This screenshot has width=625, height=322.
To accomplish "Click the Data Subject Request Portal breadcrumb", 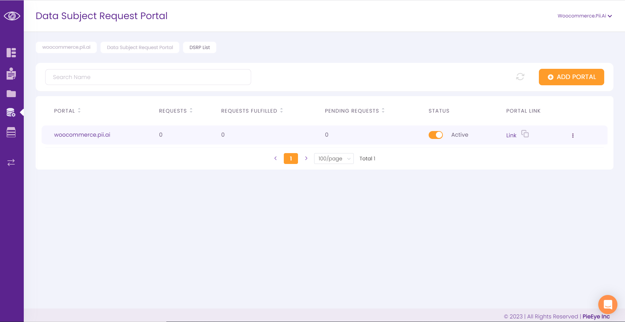I will [x=140, y=47].
